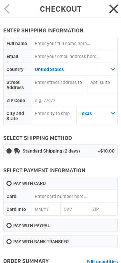This screenshot has height=263, width=121.
Task: Open the United States country dropdown
Action: 75,69
